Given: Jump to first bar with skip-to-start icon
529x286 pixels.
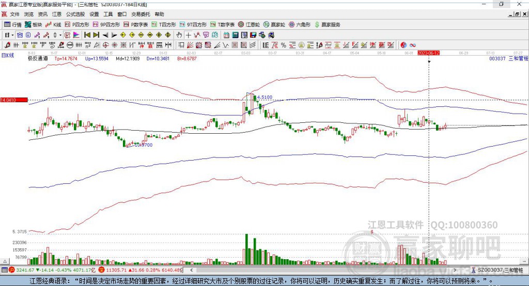Looking at the screenshot, I should (x=87, y=35).
